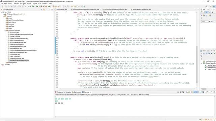The image size is (216, 121).
Task: Open the Source menu
Action: [x=10, y=4]
